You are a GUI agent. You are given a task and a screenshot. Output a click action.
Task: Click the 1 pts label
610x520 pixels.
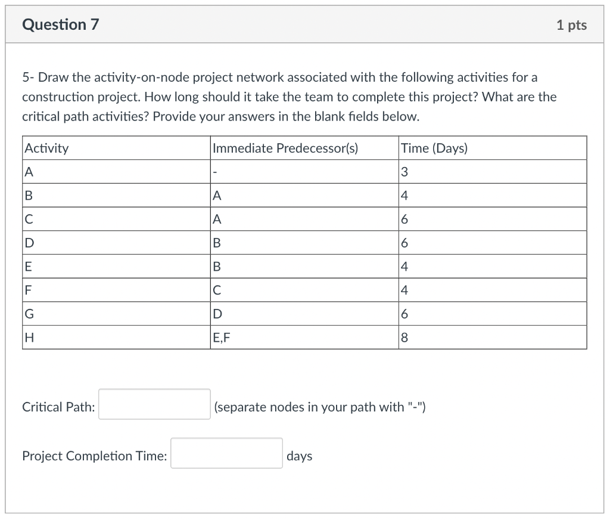pyautogui.click(x=571, y=24)
